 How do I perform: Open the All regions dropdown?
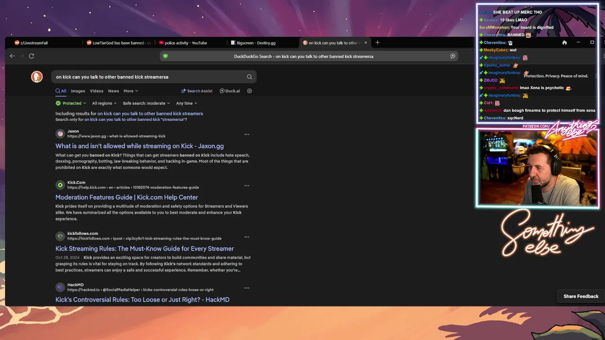104,103
